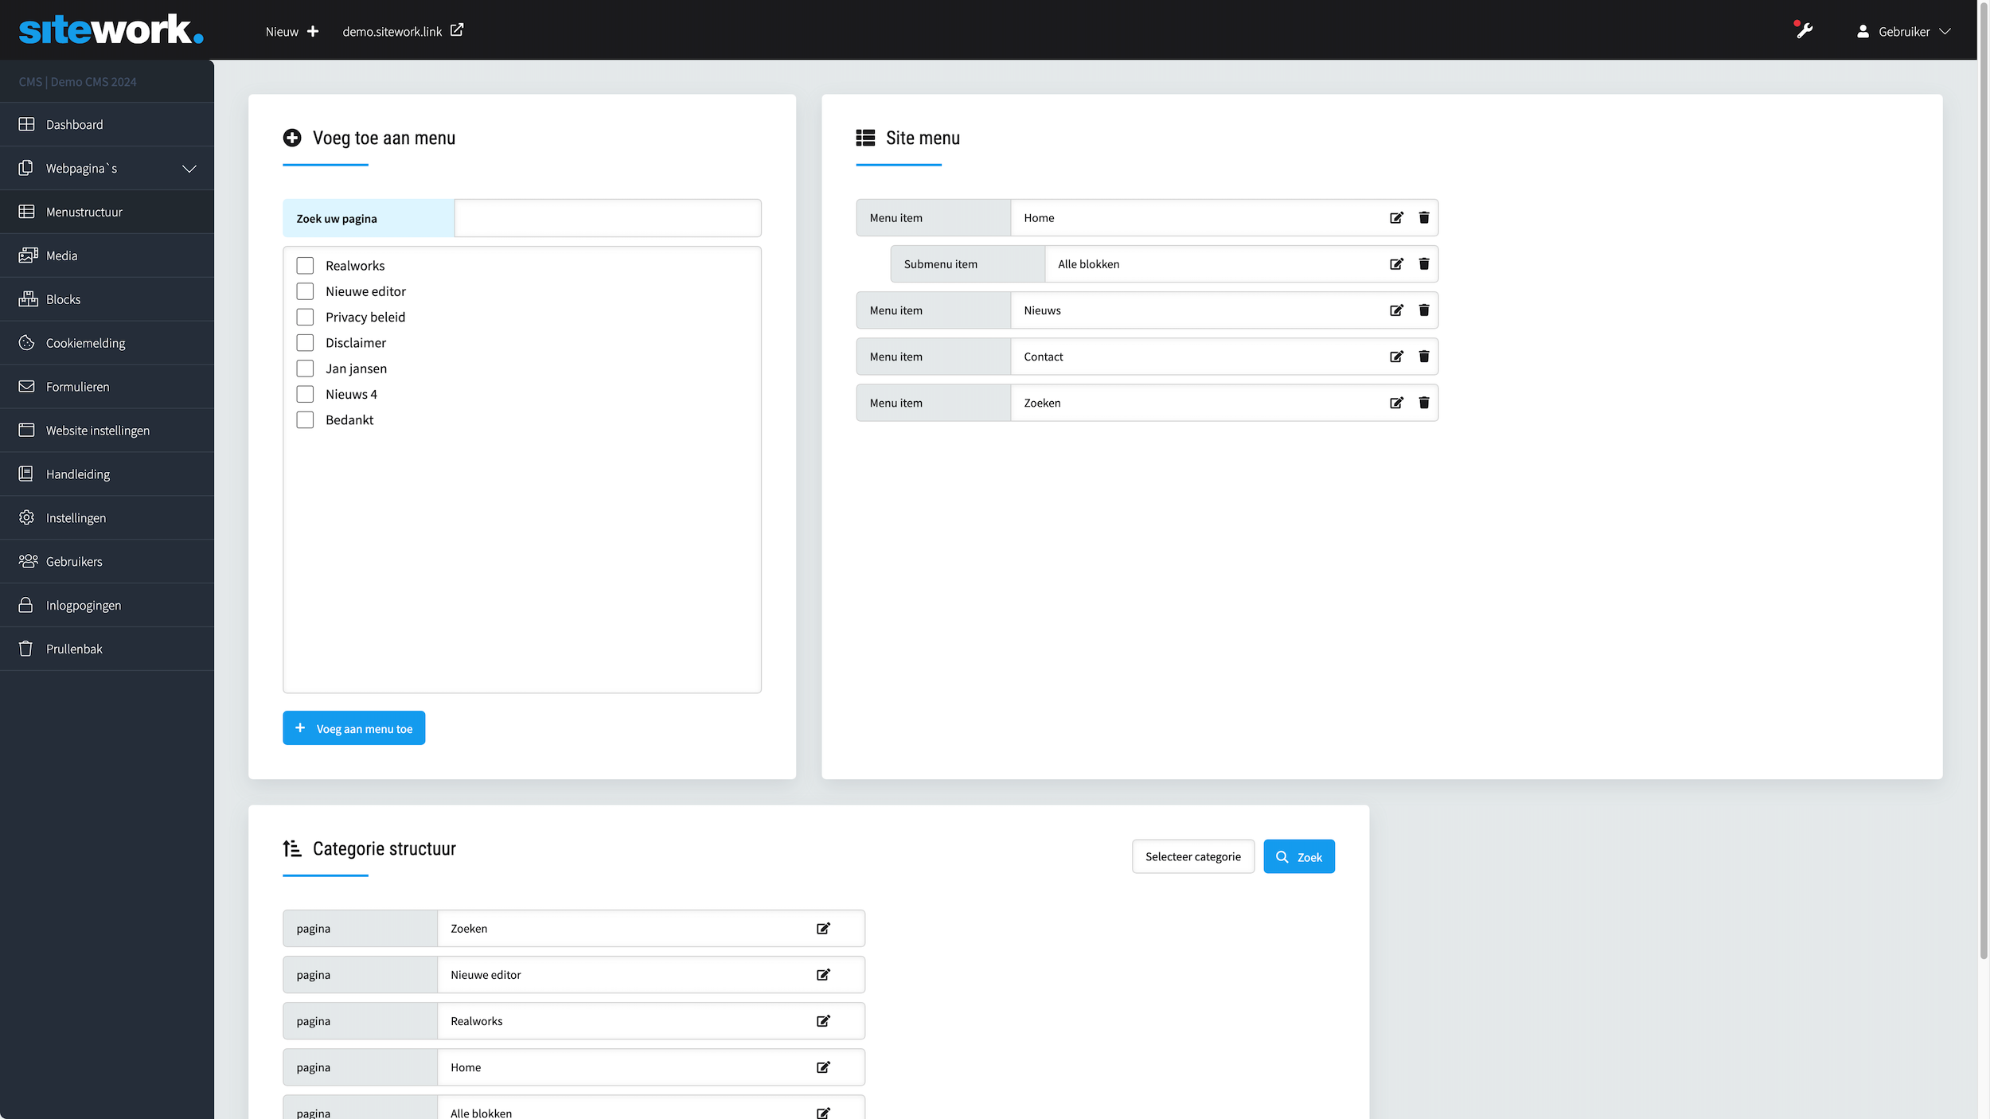Select the Bedankt checkbox
Image resolution: width=1990 pixels, height=1119 pixels.
point(305,419)
